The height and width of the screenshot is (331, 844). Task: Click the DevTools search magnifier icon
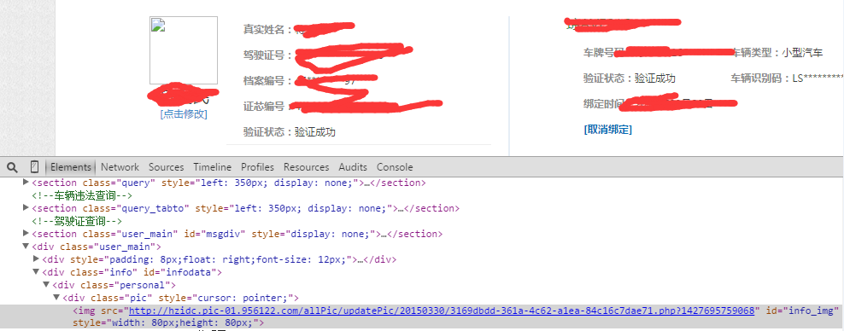click(x=12, y=167)
